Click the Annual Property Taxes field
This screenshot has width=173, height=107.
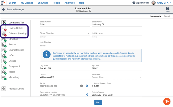pos(117,86)
